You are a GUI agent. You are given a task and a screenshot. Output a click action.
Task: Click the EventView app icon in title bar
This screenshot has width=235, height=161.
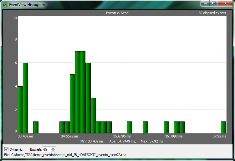click(5, 5)
